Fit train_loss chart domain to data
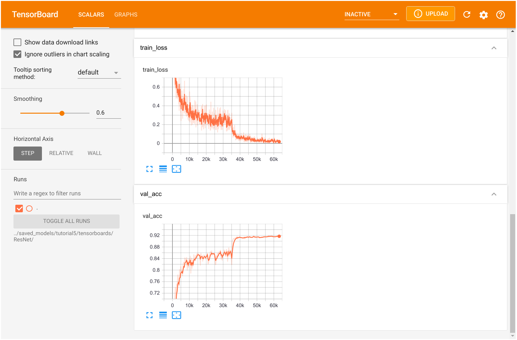Screen dimensions: 517x340 pyautogui.click(x=177, y=169)
